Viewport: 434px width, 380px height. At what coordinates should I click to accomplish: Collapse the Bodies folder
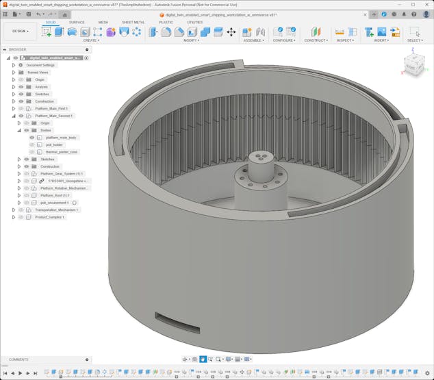19,130
